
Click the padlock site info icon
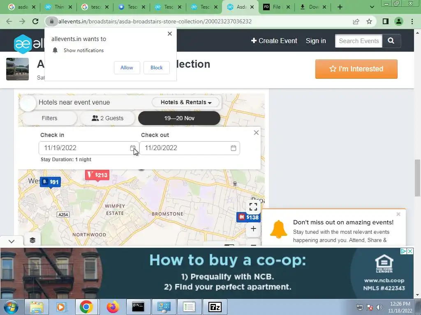coord(52,21)
